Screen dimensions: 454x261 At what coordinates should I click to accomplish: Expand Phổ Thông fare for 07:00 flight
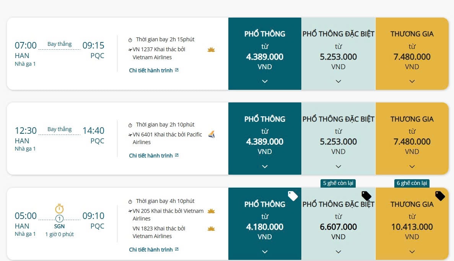tap(265, 81)
